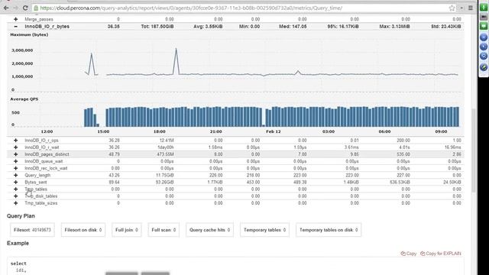Click the '473.55M' pages distinct total
This screenshot has height=275, width=489.
tap(166, 154)
